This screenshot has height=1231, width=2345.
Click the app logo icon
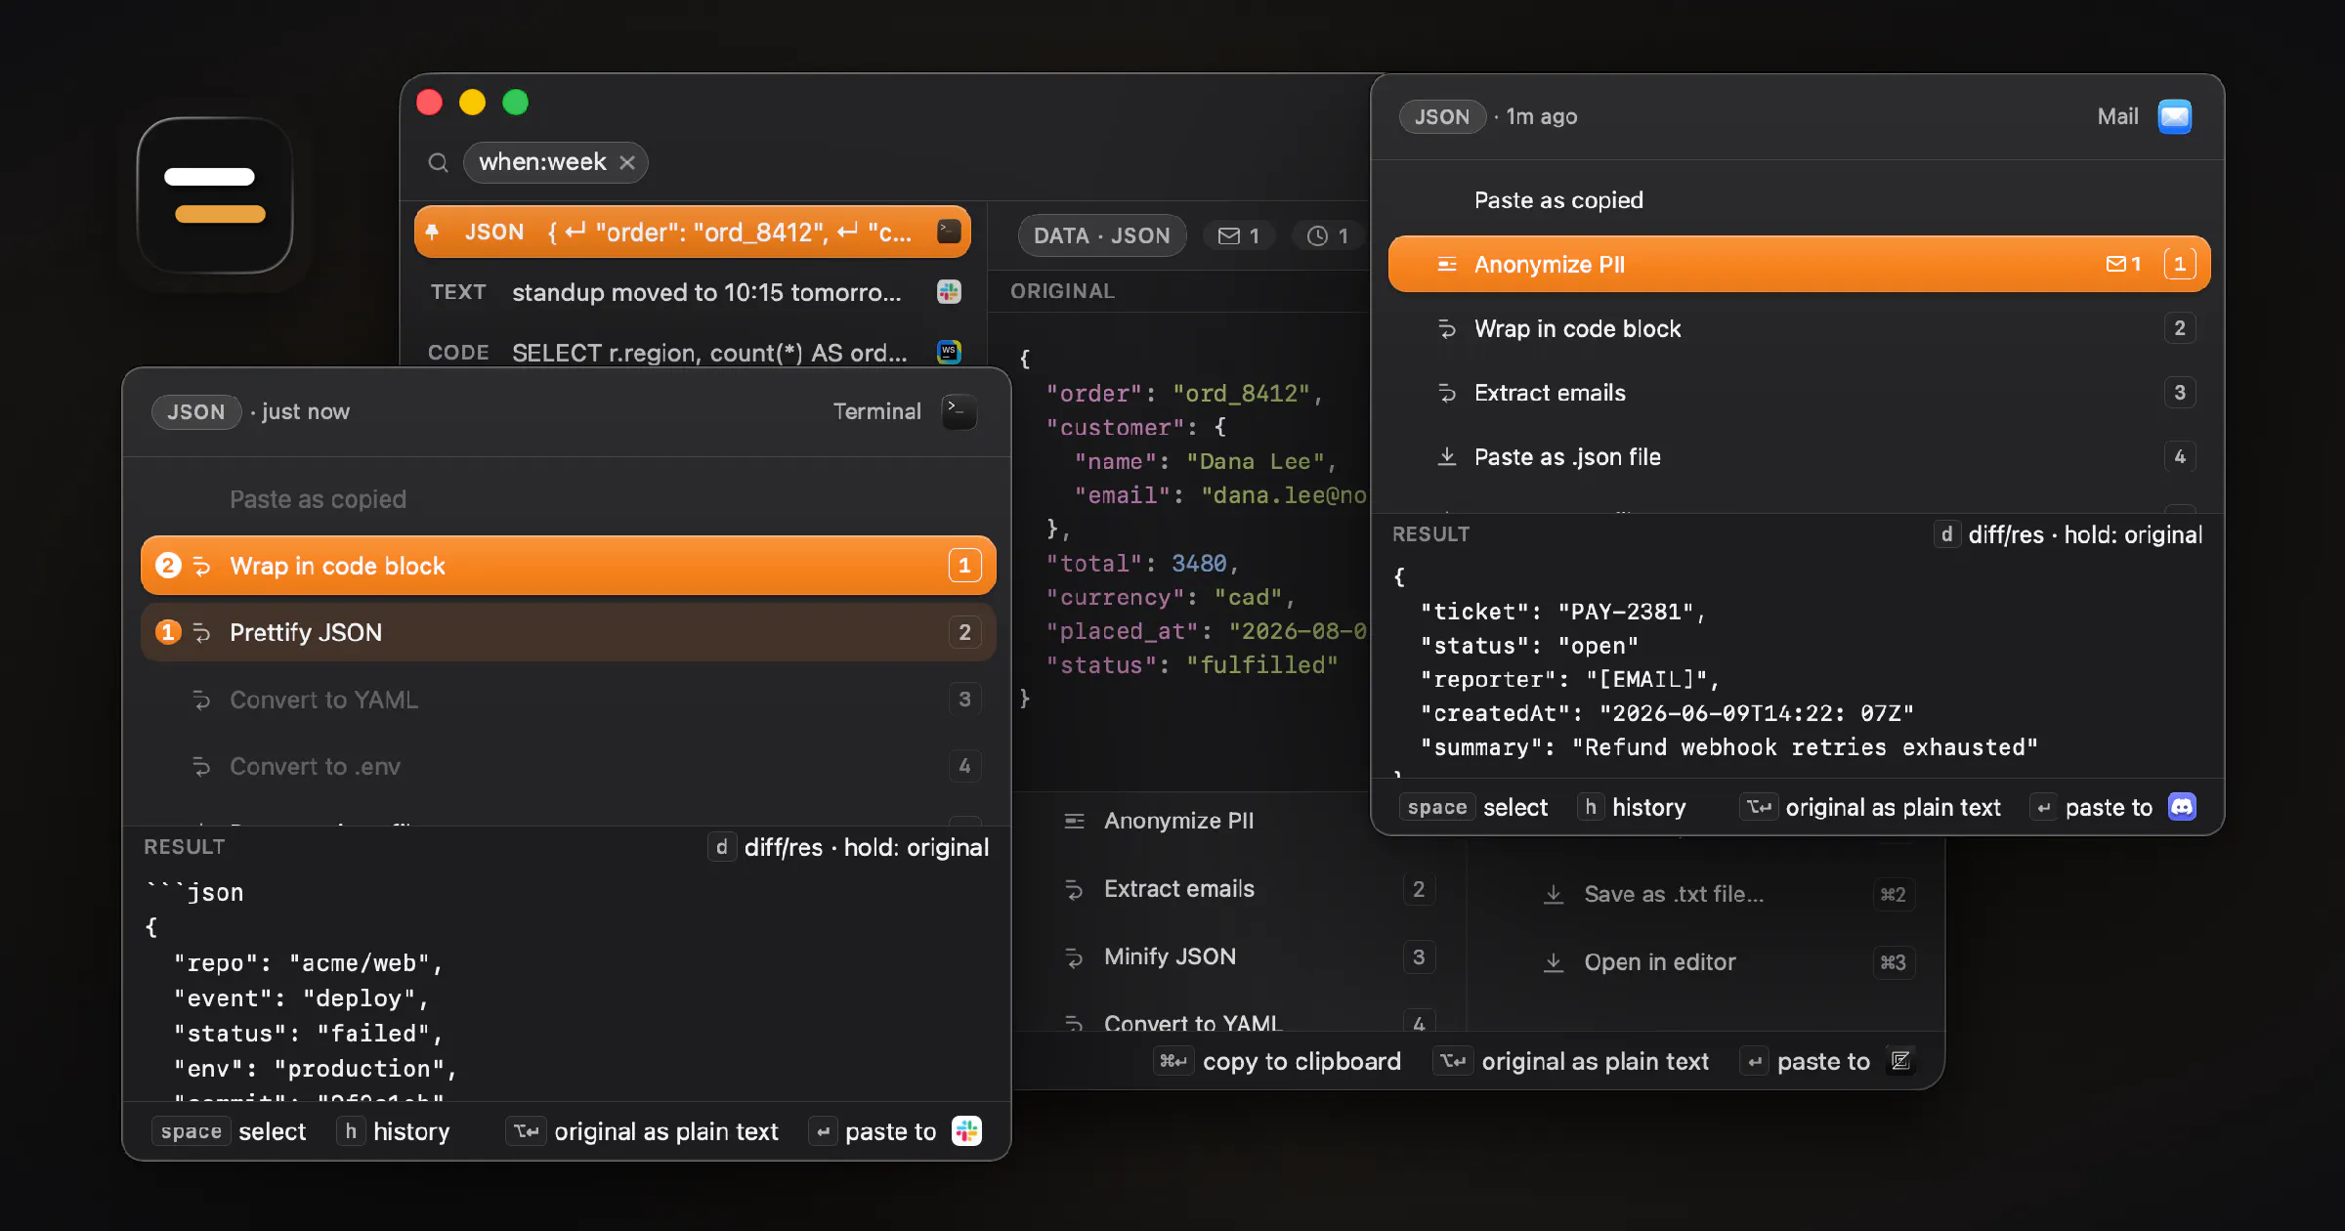[x=215, y=195]
